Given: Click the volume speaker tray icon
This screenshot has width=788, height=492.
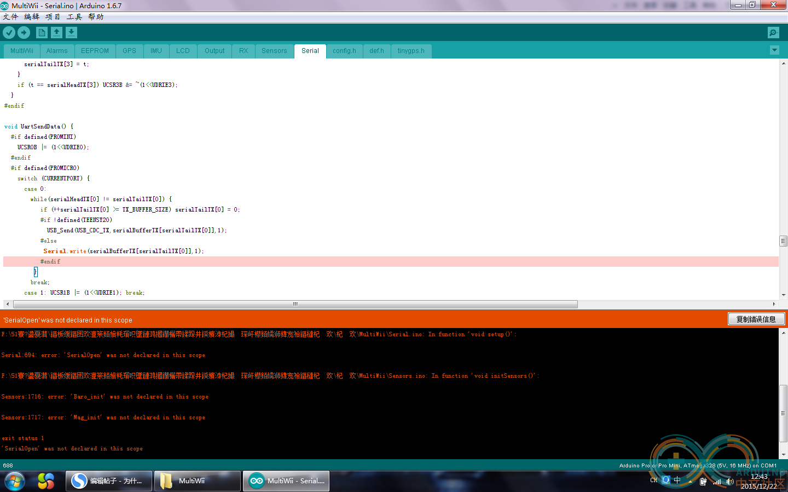Looking at the screenshot, I should click(x=730, y=482).
